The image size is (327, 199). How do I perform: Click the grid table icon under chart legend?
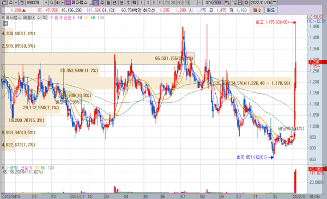[x=5, y=23]
